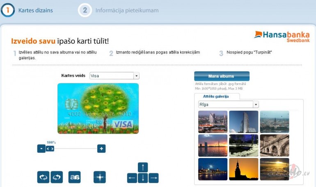
Task: Open the Rīga gallery category dropdown
Action: (x=229, y=105)
